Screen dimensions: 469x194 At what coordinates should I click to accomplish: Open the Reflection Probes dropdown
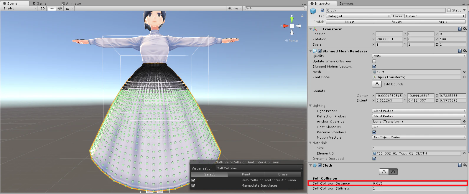[x=419, y=116]
